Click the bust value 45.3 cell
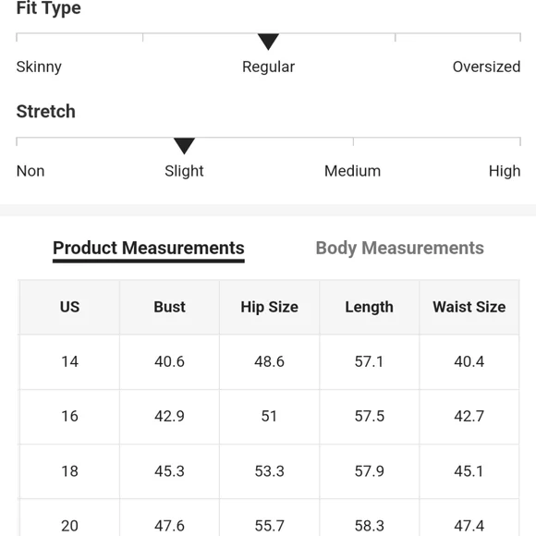The image size is (536, 536). coord(169,471)
